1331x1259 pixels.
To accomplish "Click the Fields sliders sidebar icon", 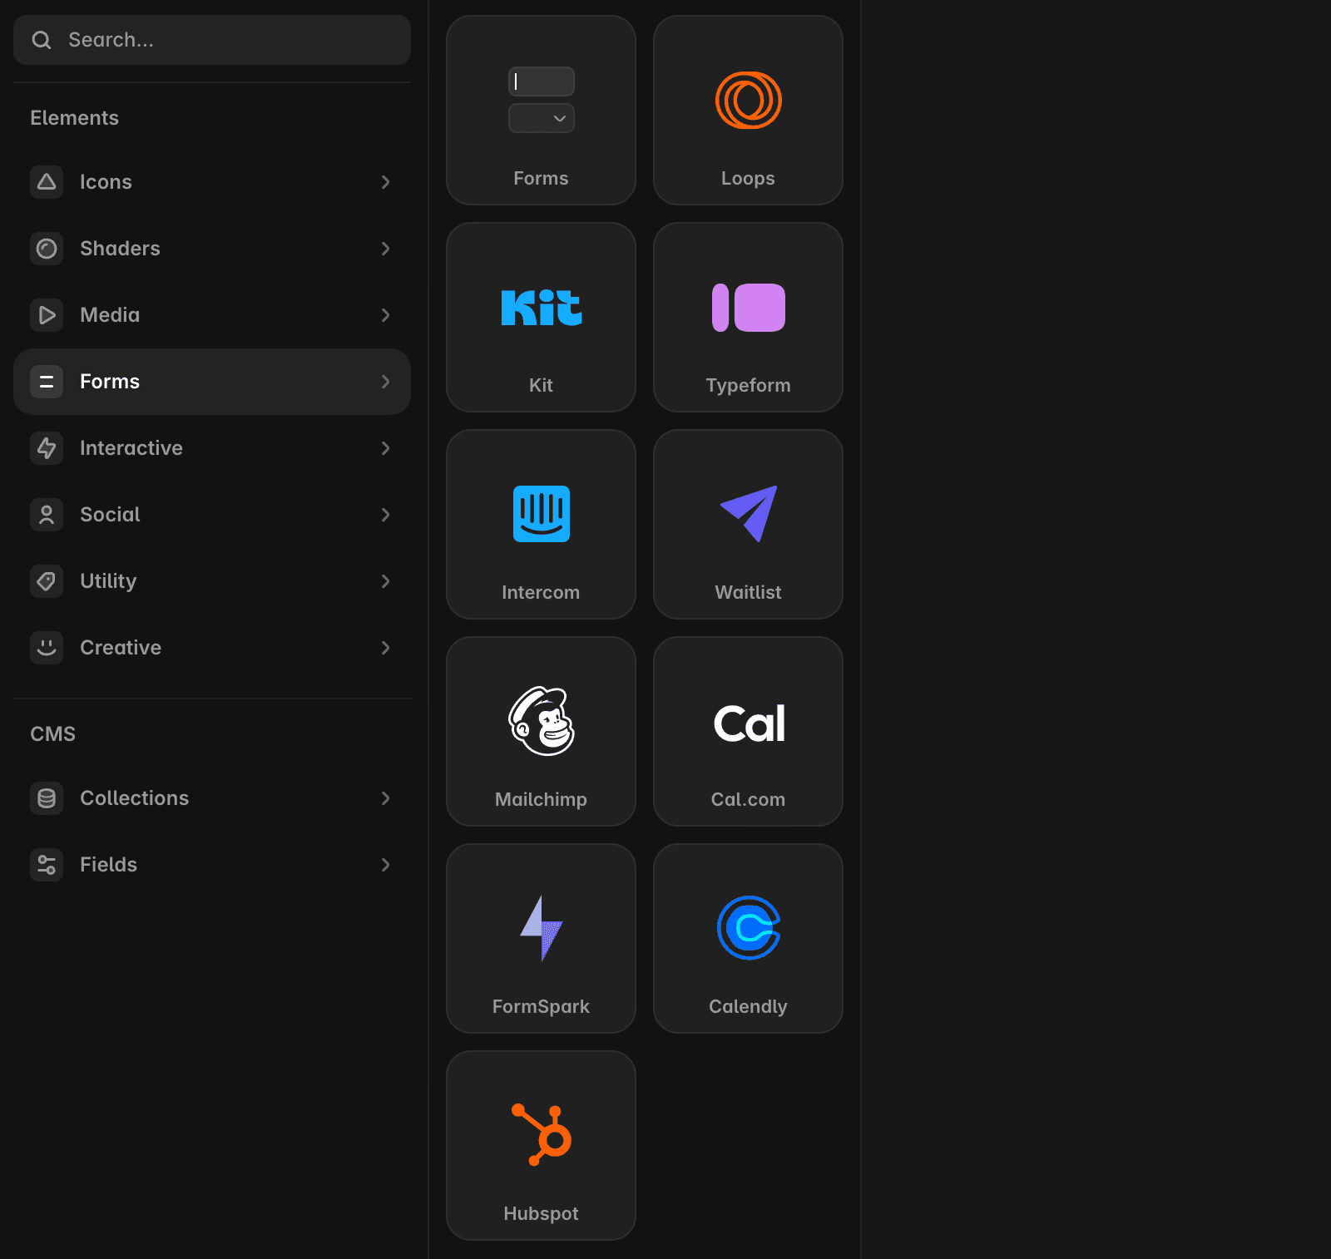I will [47, 865].
